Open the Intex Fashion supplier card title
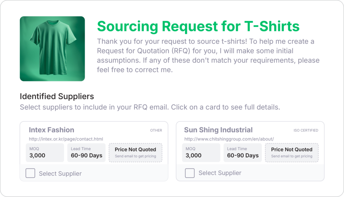 pos(51,130)
